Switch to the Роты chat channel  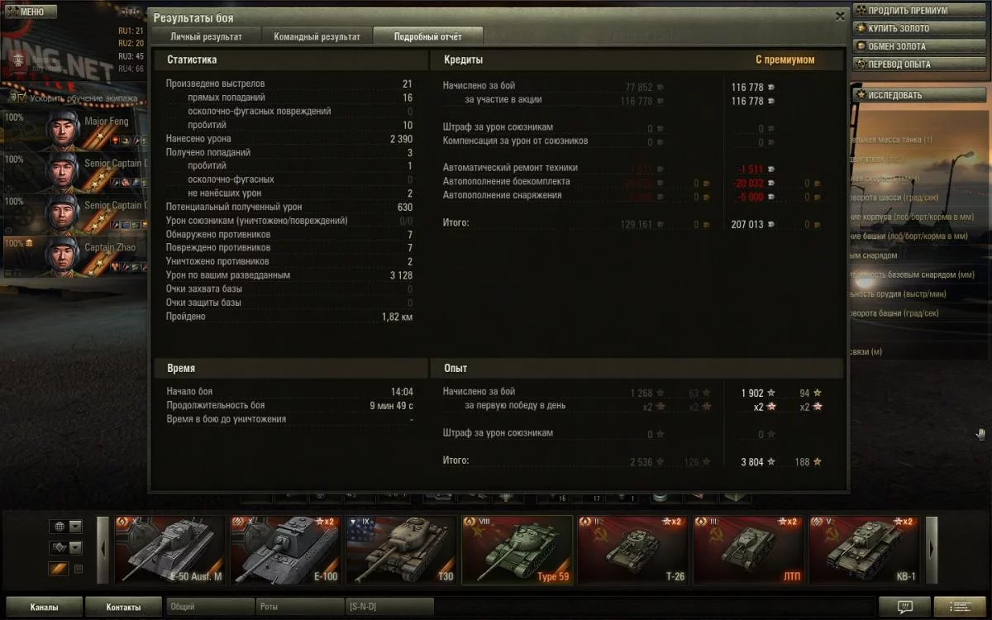tap(299, 607)
